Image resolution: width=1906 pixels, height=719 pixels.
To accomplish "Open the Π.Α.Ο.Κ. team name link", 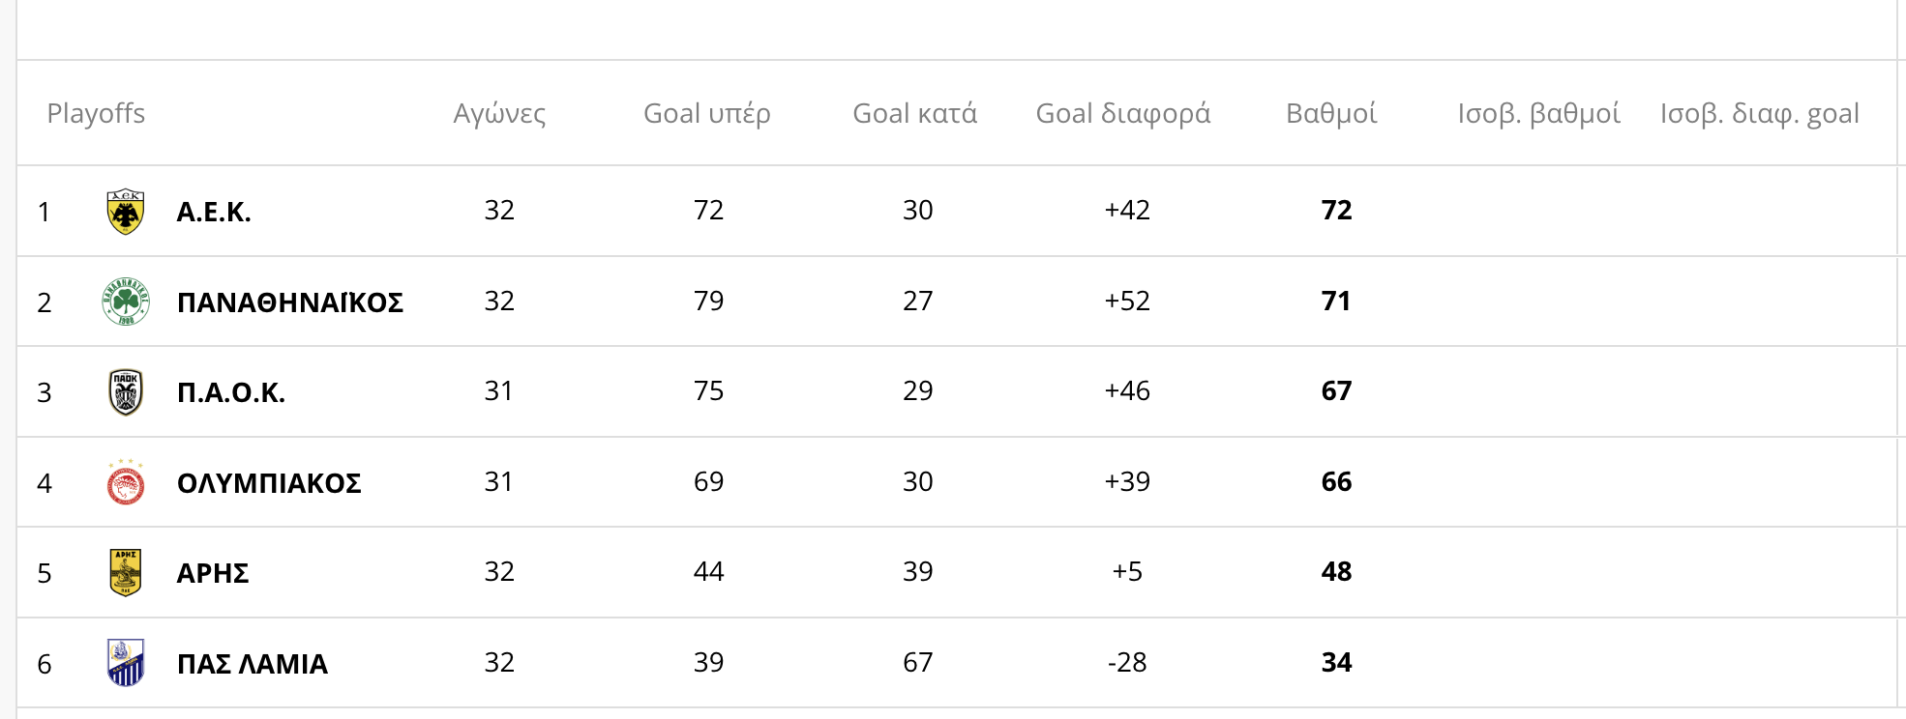I will [231, 392].
